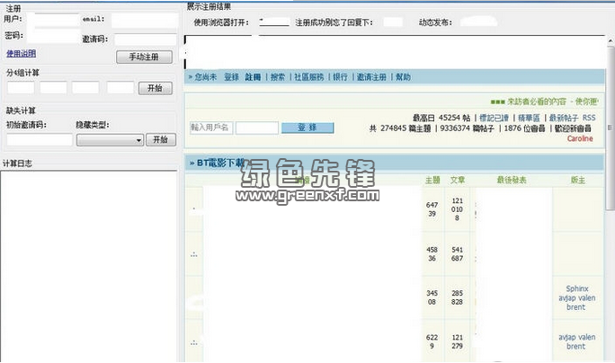Click the 標記已讀 link
The width and height of the screenshot is (615, 363).
pyautogui.click(x=495, y=118)
